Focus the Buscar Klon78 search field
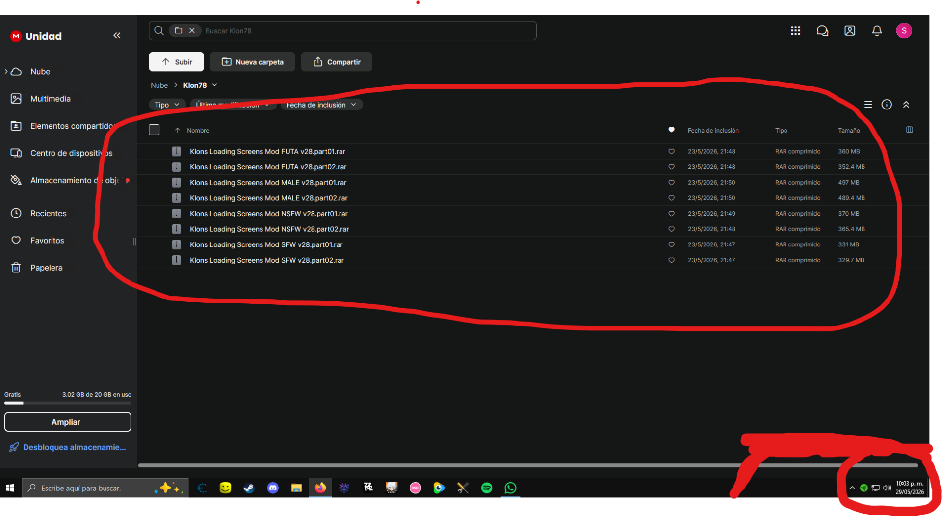The image size is (942, 516). (x=342, y=30)
